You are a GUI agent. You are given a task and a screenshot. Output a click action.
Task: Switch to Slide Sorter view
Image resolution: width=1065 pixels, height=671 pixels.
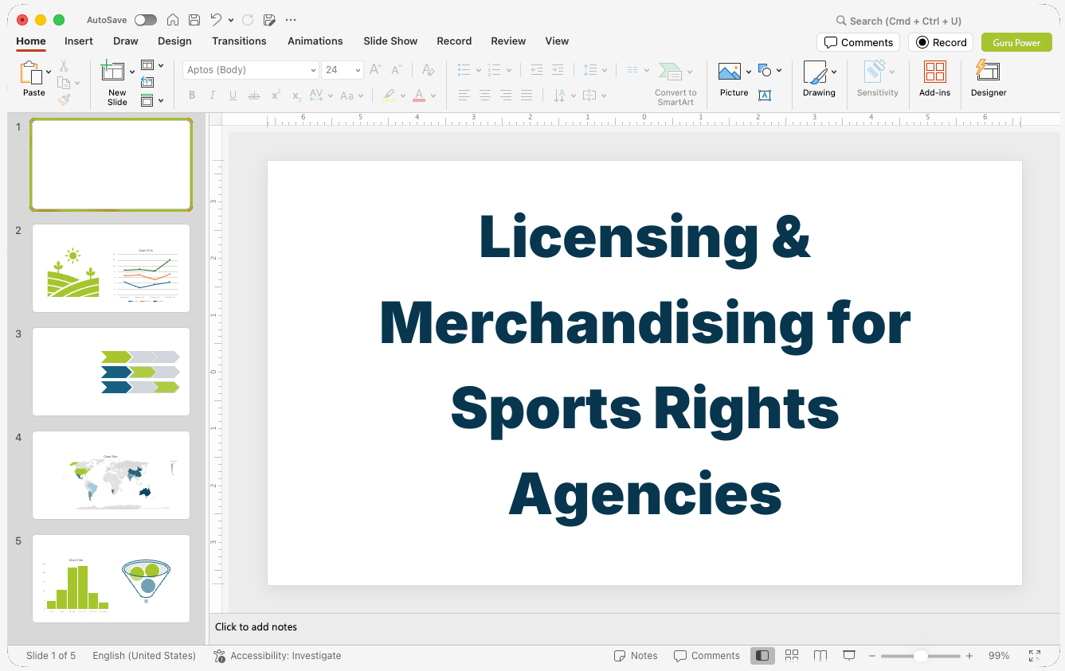[x=792, y=656]
